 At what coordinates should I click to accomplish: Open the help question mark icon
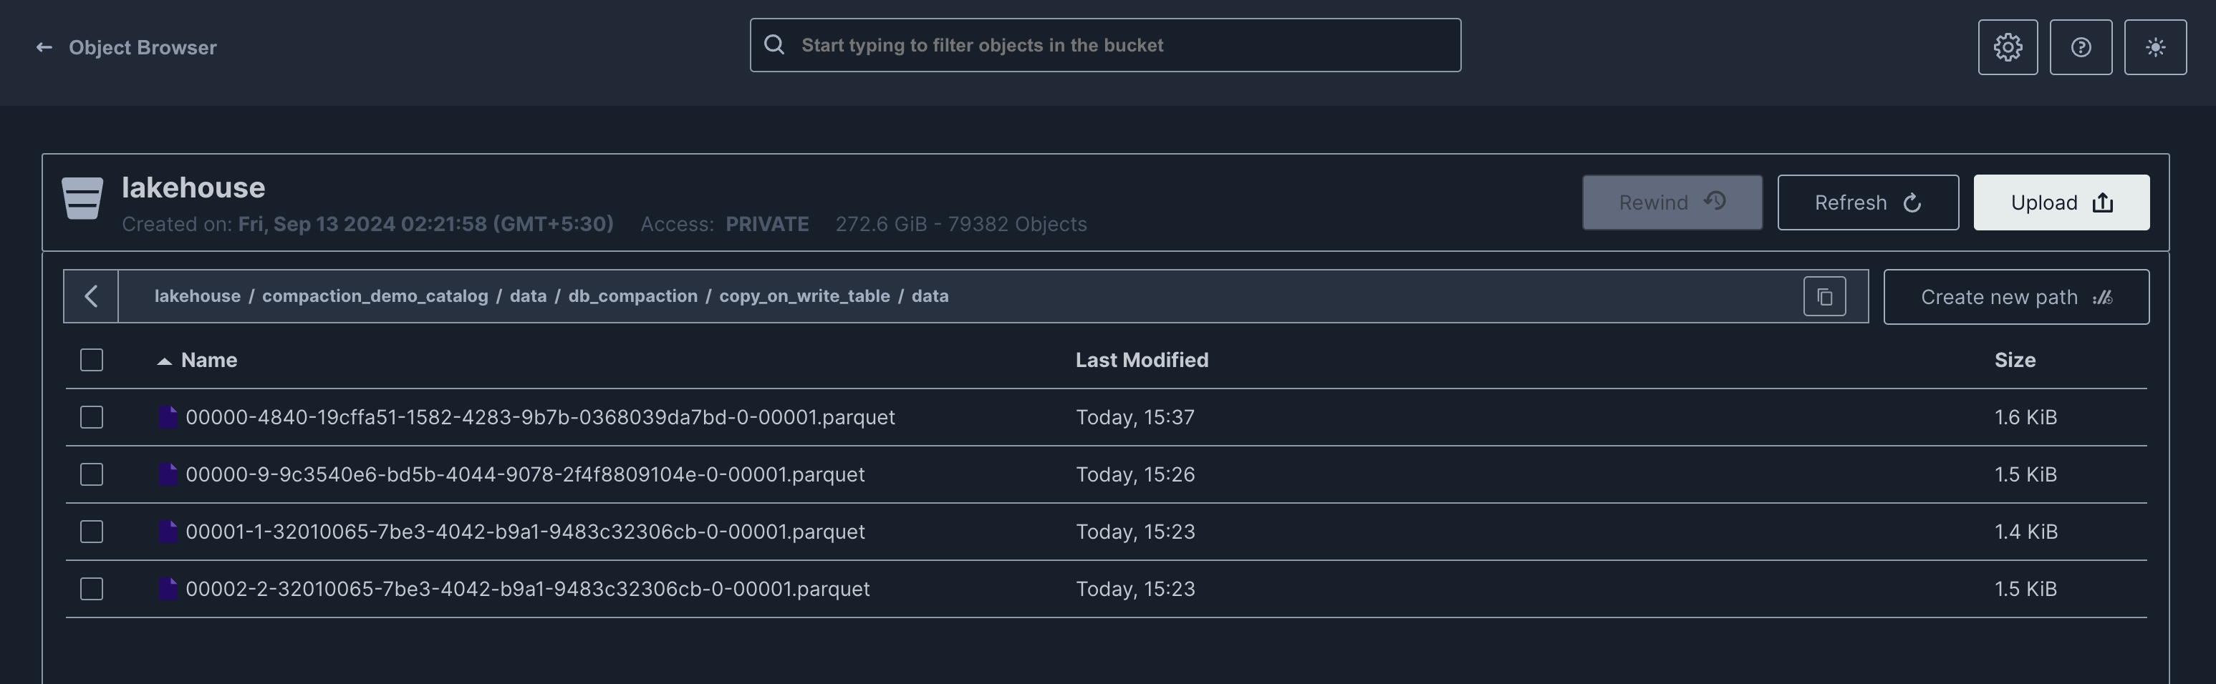pyautogui.click(x=2080, y=47)
